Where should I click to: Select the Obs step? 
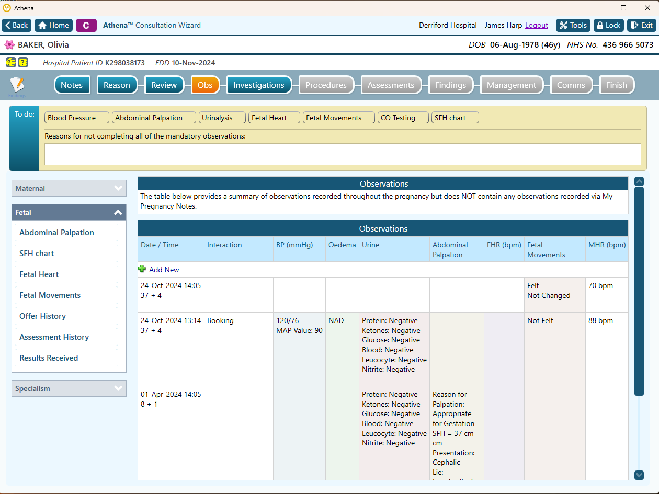click(x=205, y=85)
